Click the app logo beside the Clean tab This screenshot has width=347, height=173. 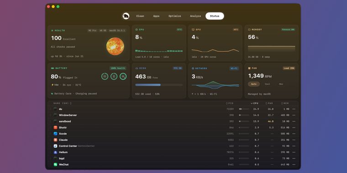(x=126, y=16)
